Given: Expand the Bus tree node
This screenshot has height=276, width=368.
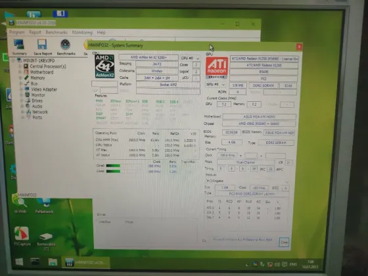Looking at the screenshot, I should (21, 83).
